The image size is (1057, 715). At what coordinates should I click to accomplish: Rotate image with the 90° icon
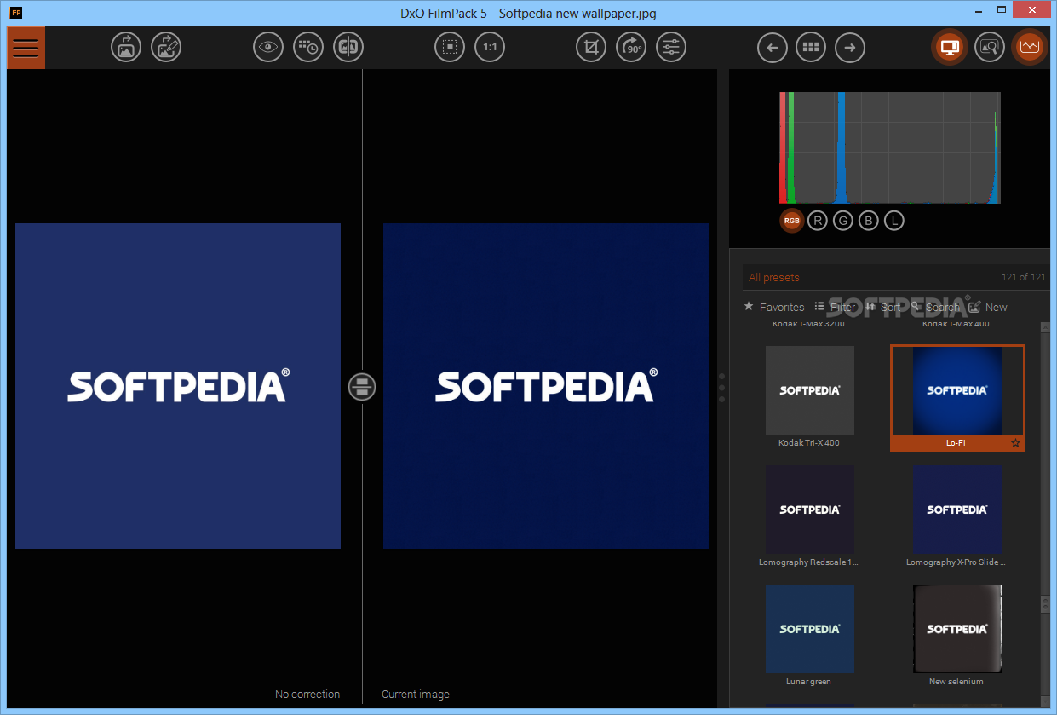(631, 47)
